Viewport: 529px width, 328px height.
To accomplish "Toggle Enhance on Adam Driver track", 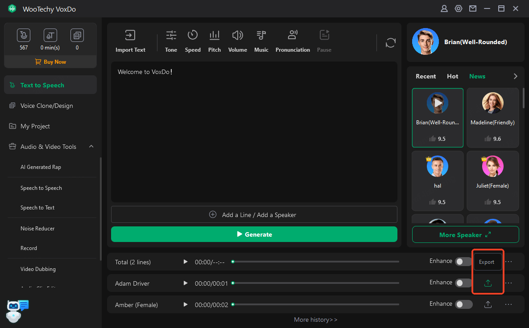I will [x=463, y=283].
